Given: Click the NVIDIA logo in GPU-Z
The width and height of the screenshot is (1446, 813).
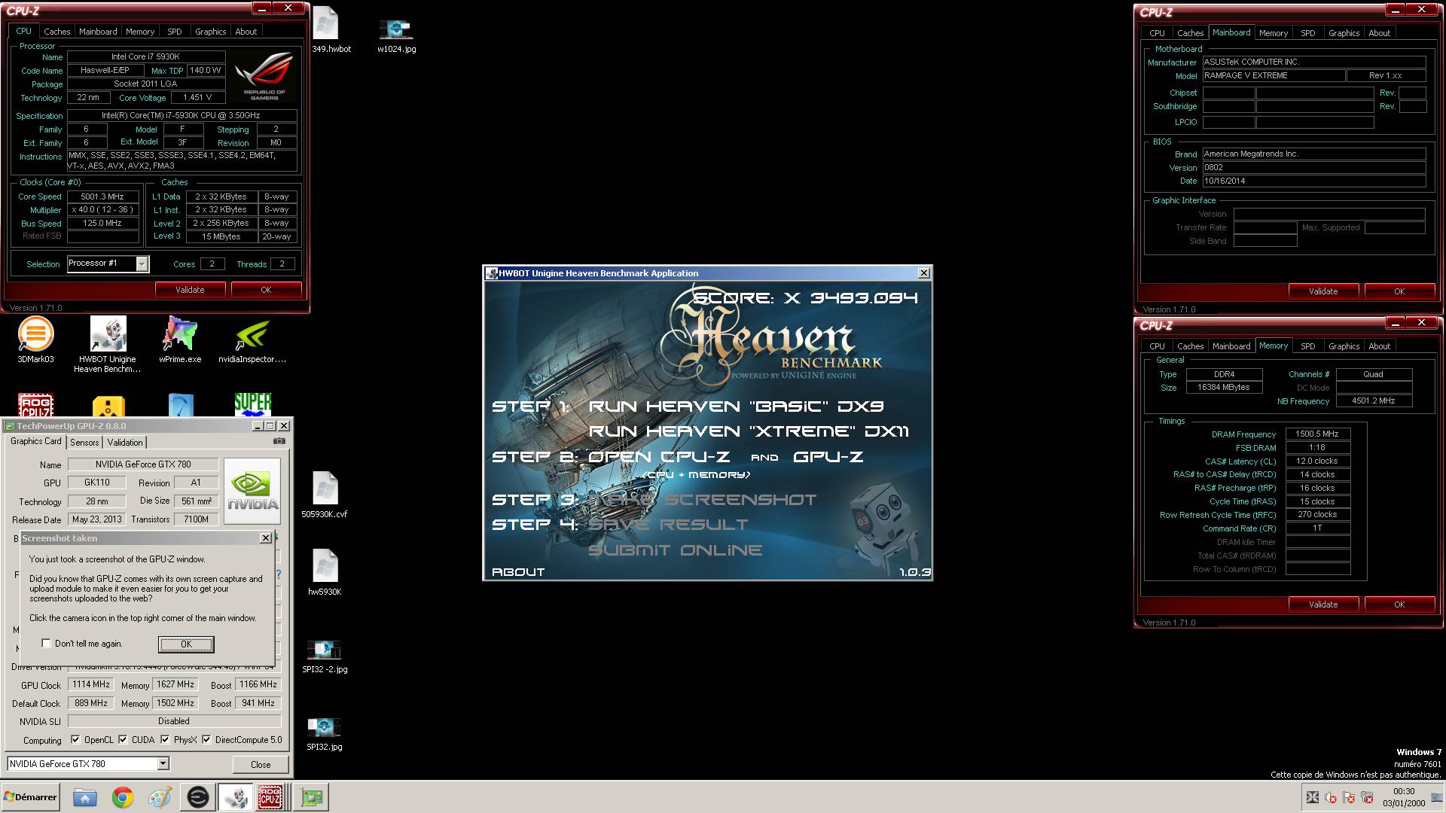Looking at the screenshot, I should (252, 491).
